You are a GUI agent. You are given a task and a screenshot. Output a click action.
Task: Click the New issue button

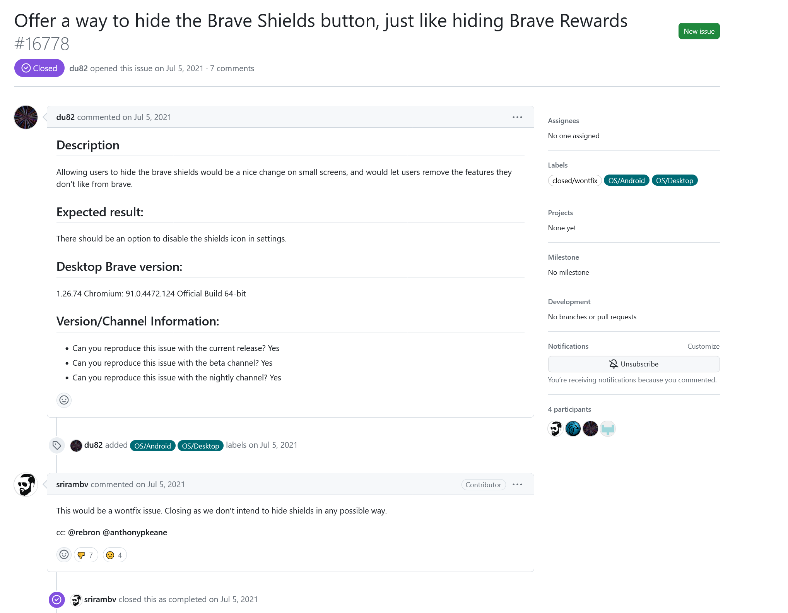point(699,31)
